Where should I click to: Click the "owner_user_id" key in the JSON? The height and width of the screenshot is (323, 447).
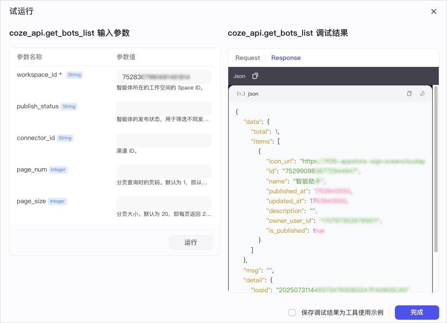click(289, 221)
